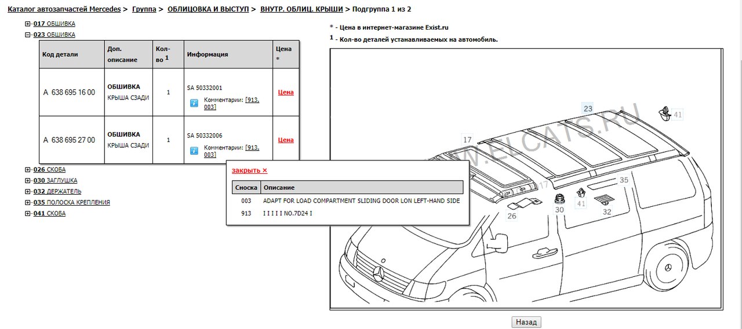Click footnote 913 row text
Viewport: 742px width, 329px height.
tap(288, 213)
